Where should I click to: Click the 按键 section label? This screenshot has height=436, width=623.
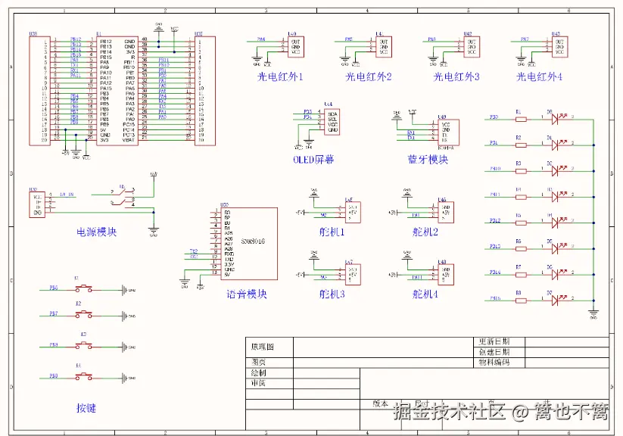86,408
